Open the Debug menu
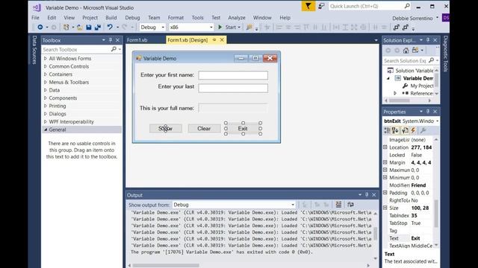478x268 pixels. point(132,18)
